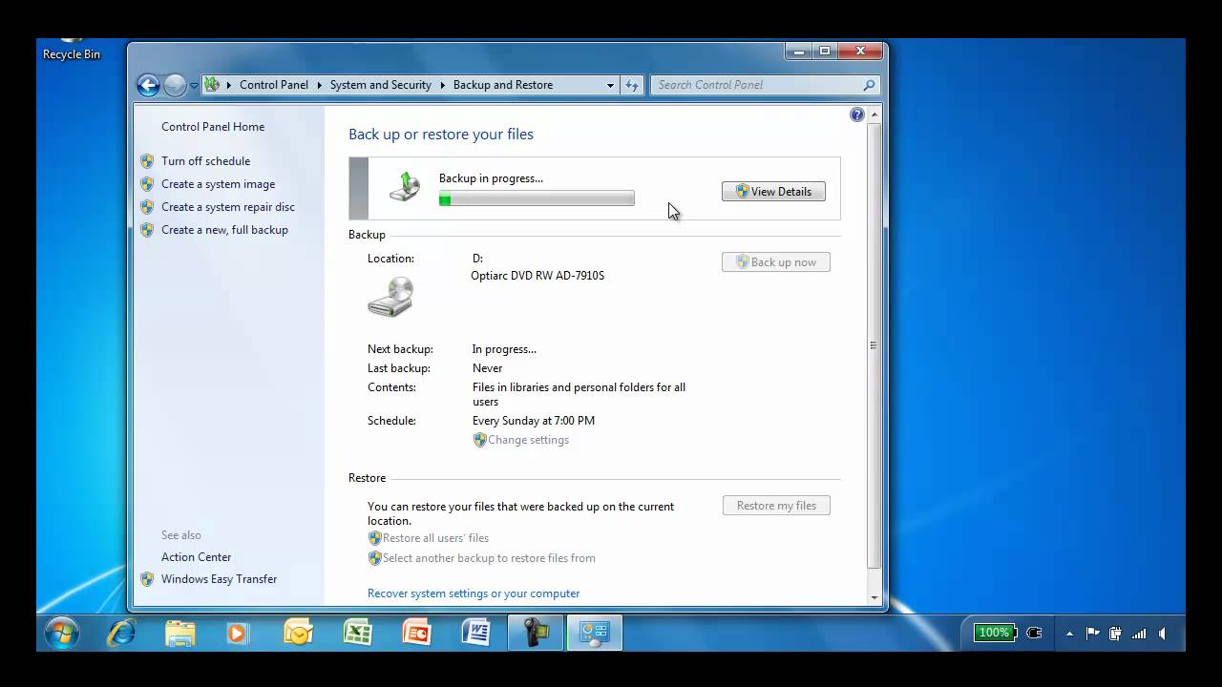The height and width of the screenshot is (687, 1222).
Task: Click the "Every Sunday at 7:00 PM" text
Action: click(x=534, y=421)
